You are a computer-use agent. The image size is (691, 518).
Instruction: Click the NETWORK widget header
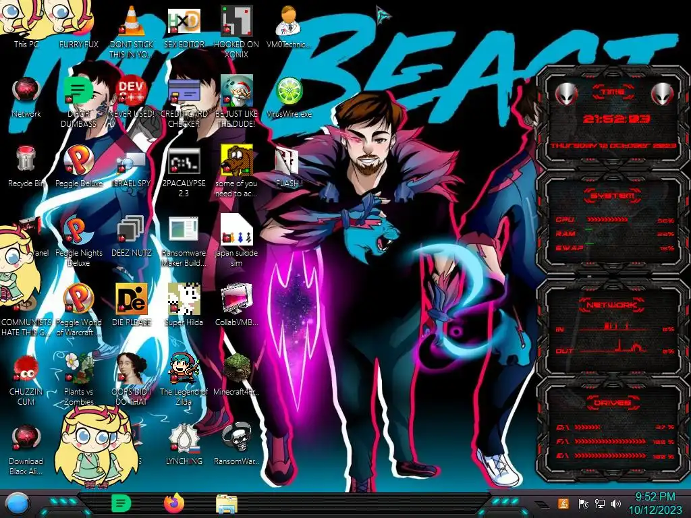tap(611, 305)
